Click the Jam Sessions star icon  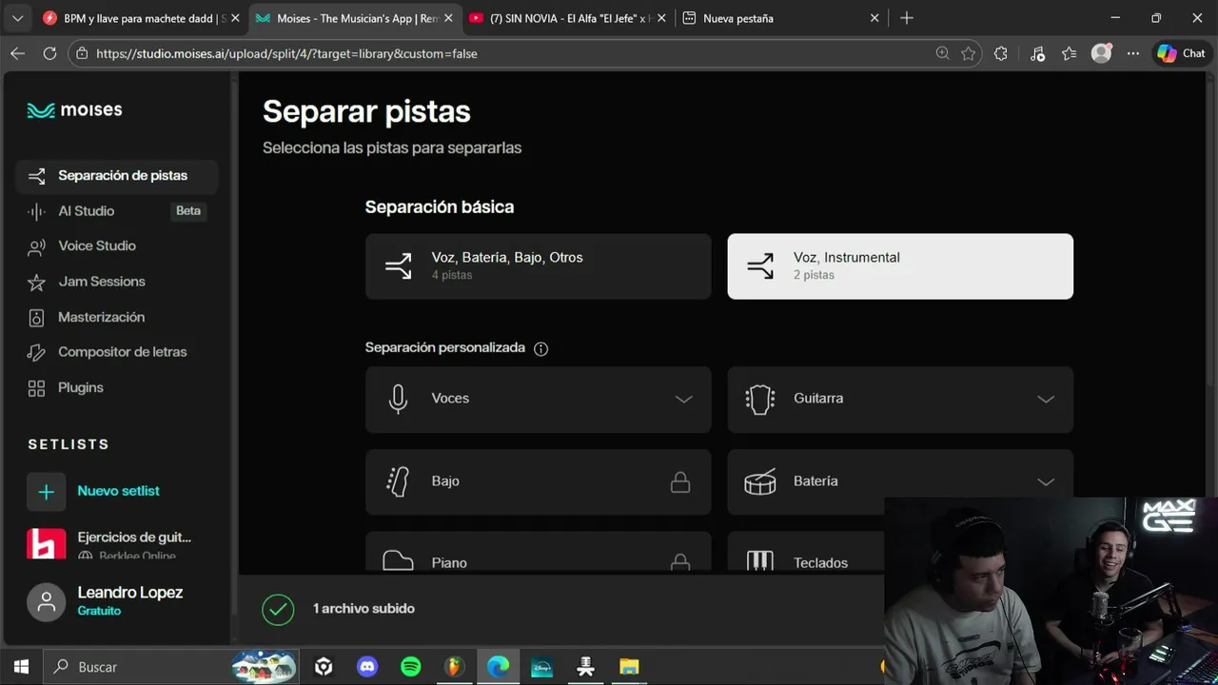[36, 283]
